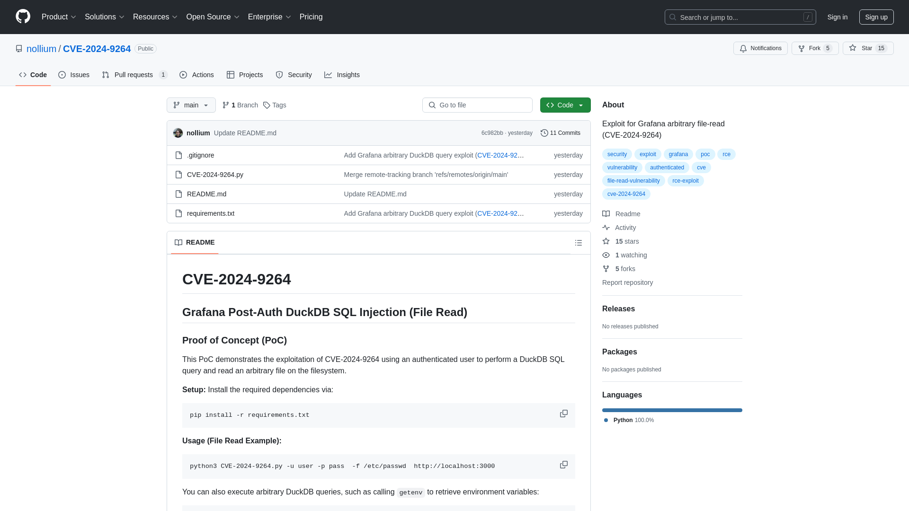Open the Pricing page

(x=311, y=17)
